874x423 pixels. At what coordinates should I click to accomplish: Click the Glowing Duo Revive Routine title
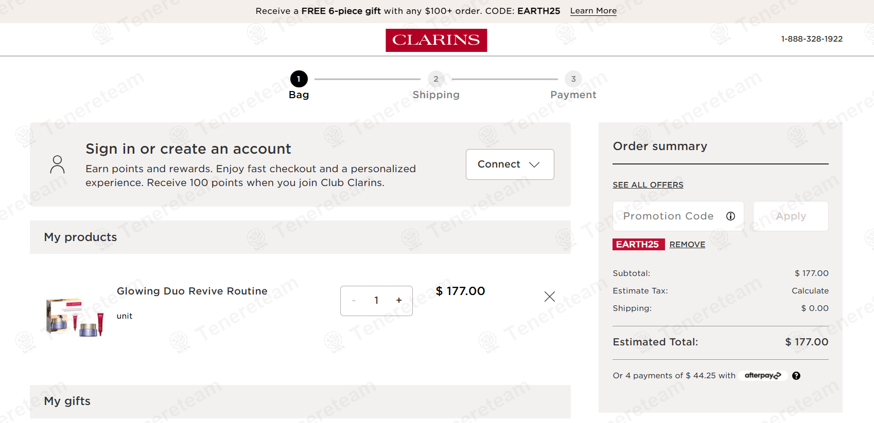(192, 291)
